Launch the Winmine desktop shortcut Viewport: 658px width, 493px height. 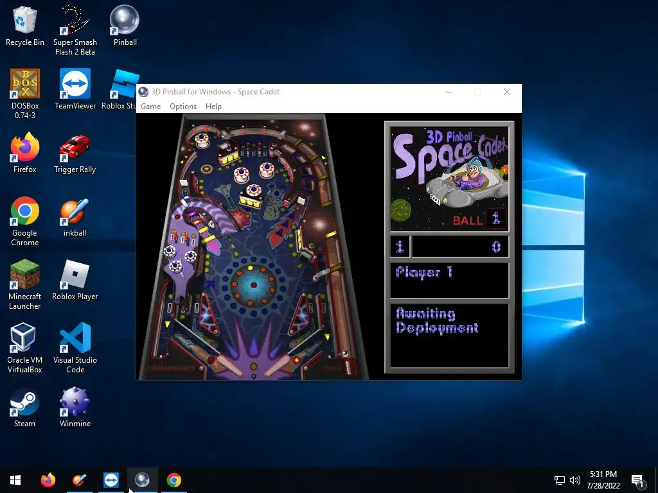point(75,408)
